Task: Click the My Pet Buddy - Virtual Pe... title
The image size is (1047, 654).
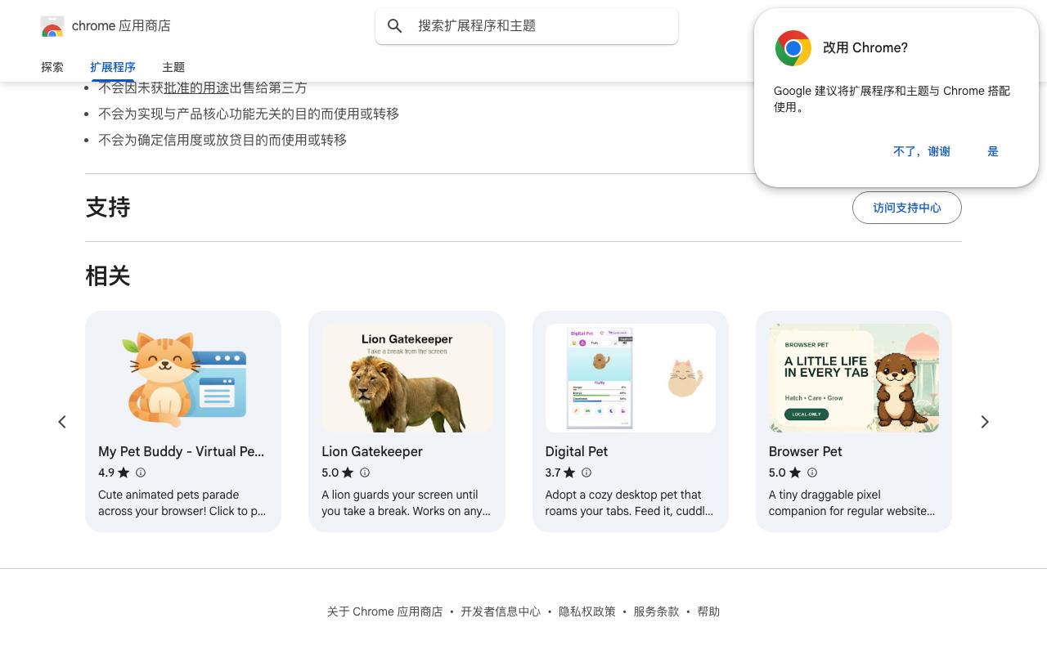Action: (182, 451)
